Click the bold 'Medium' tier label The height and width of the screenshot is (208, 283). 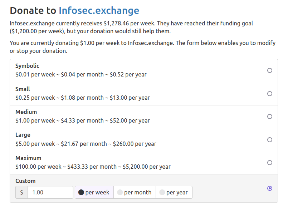pyautogui.click(x=26, y=112)
